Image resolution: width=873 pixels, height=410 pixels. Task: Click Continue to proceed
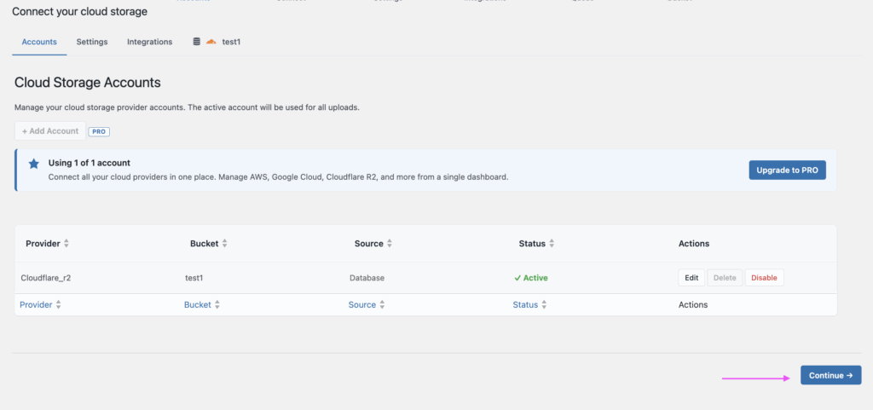830,375
